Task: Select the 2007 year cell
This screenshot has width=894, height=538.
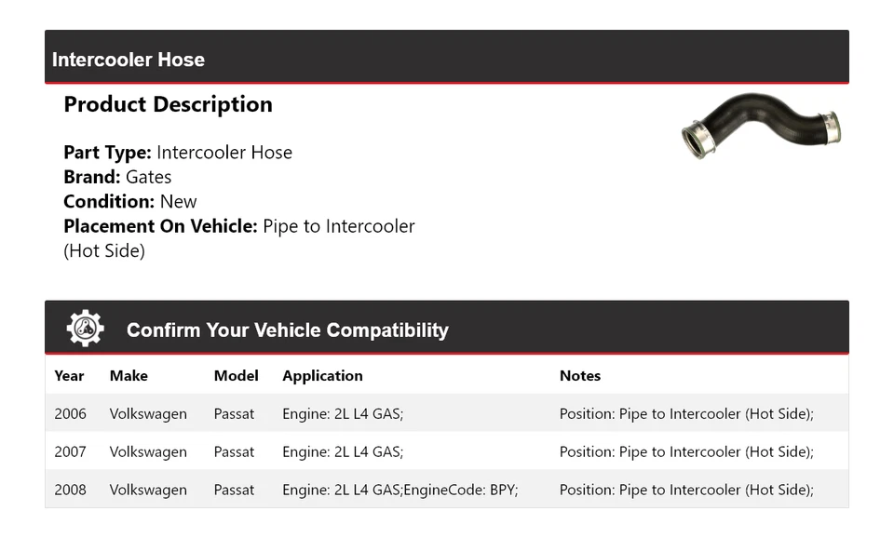Action: pyautogui.click(x=70, y=452)
